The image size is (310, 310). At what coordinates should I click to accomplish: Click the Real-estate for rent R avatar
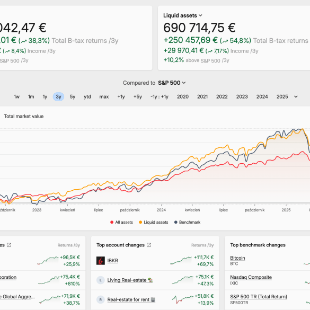101,299
